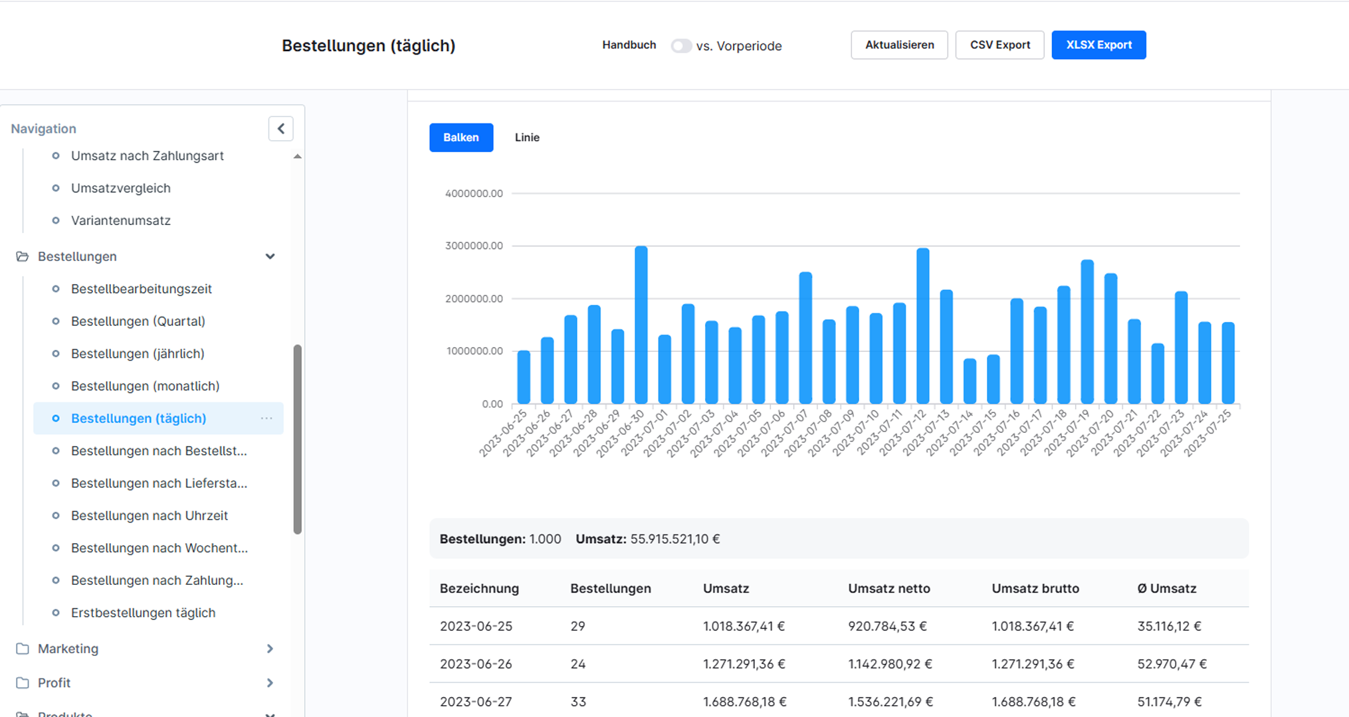Open Bestellungen nach Wochent... report
Screen dimensions: 1349x717
click(159, 548)
